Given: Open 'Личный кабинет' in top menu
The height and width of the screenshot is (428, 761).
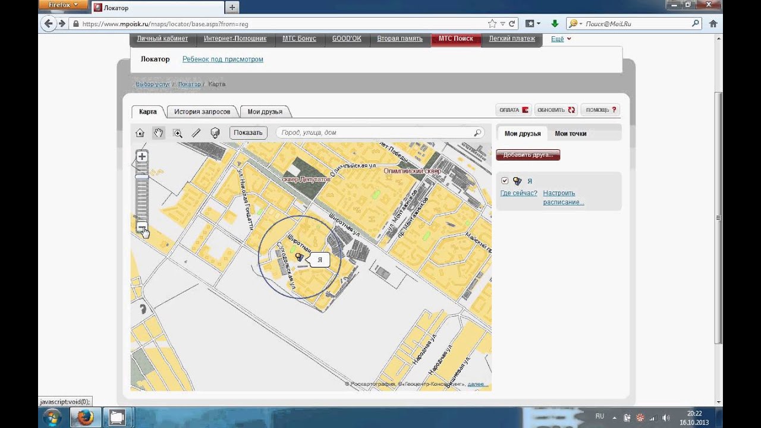Looking at the screenshot, I should pyautogui.click(x=162, y=39).
